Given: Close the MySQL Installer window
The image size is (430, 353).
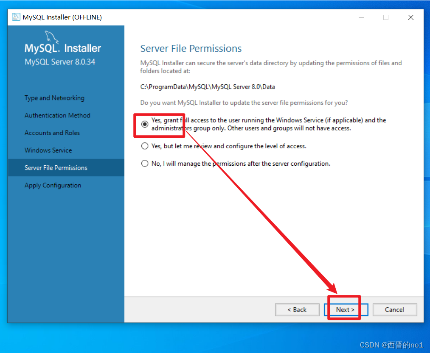Looking at the screenshot, I should (x=410, y=17).
